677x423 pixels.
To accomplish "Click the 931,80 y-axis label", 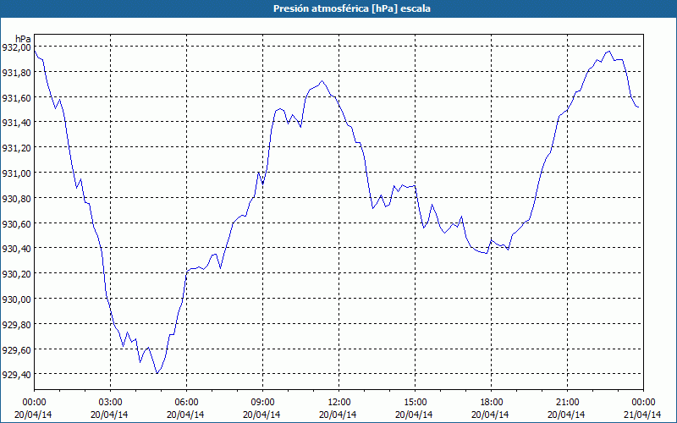I will pos(17,73).
